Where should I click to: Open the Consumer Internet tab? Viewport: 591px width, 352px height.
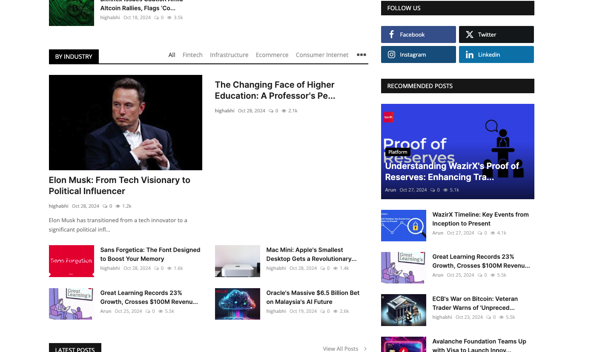322,55
